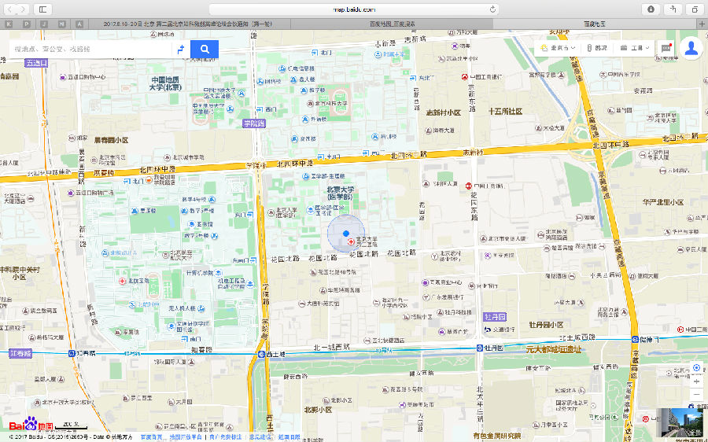Click the 元大都城垣遗址 map label

click(x=554, y=349)
